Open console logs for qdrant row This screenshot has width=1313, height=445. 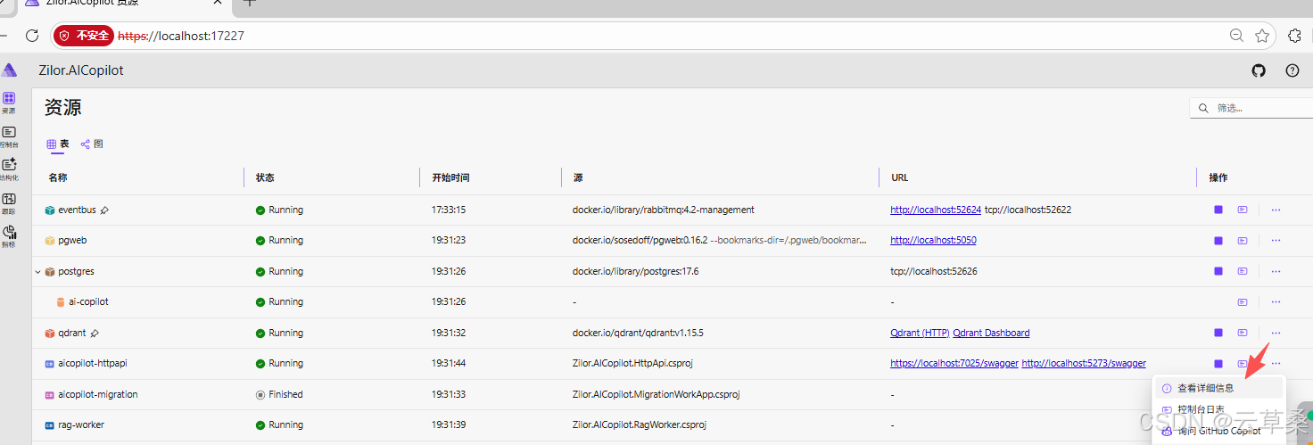[1243, 333]
